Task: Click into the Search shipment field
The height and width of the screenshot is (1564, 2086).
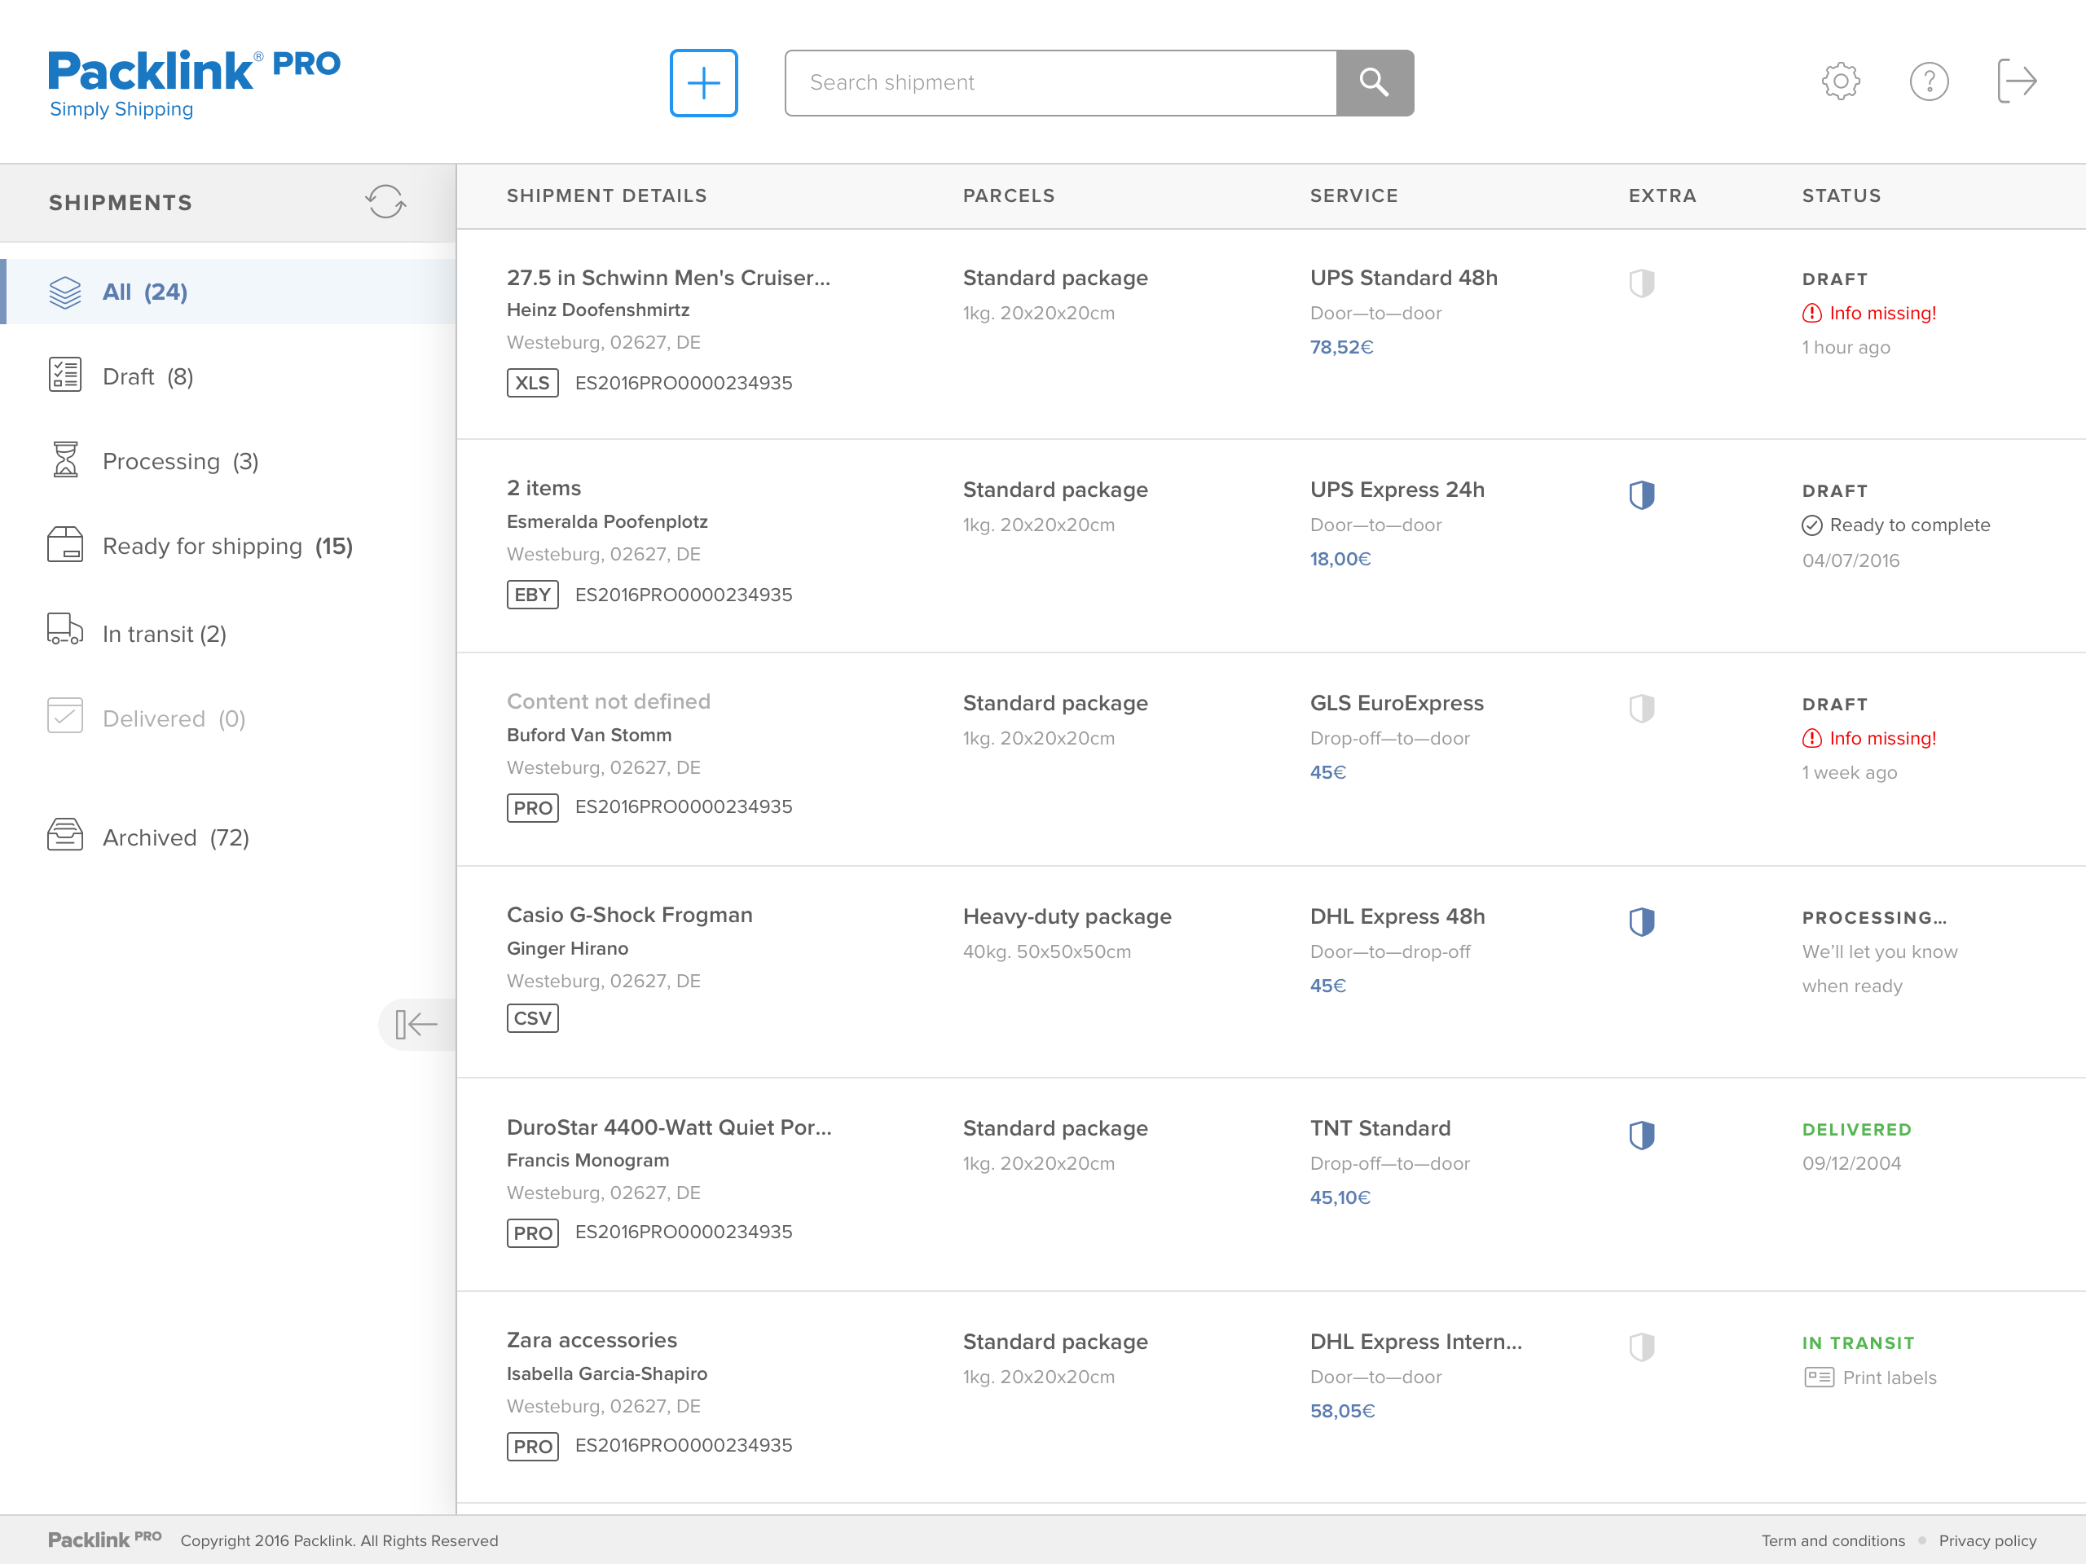Action: (x=1060, y=83)
